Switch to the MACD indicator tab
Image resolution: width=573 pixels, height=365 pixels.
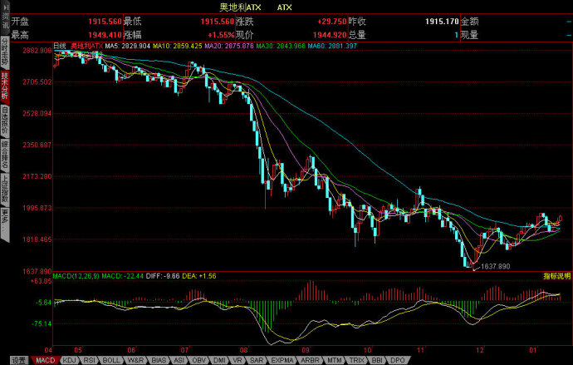point(45,360)
